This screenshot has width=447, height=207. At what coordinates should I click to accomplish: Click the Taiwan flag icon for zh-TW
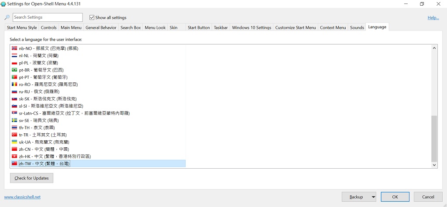(x=14, y=163)
